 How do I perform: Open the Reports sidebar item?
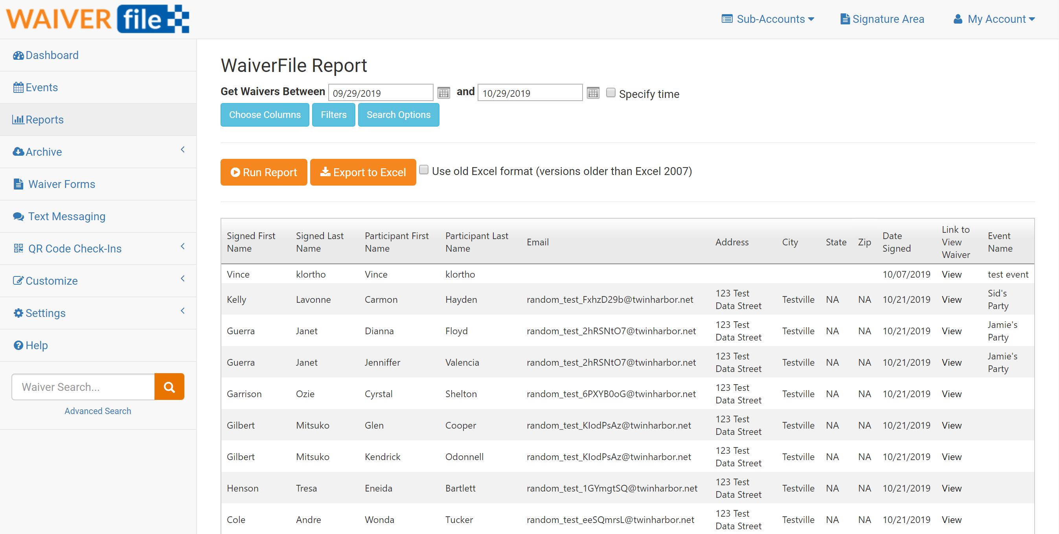click(44, 120)
